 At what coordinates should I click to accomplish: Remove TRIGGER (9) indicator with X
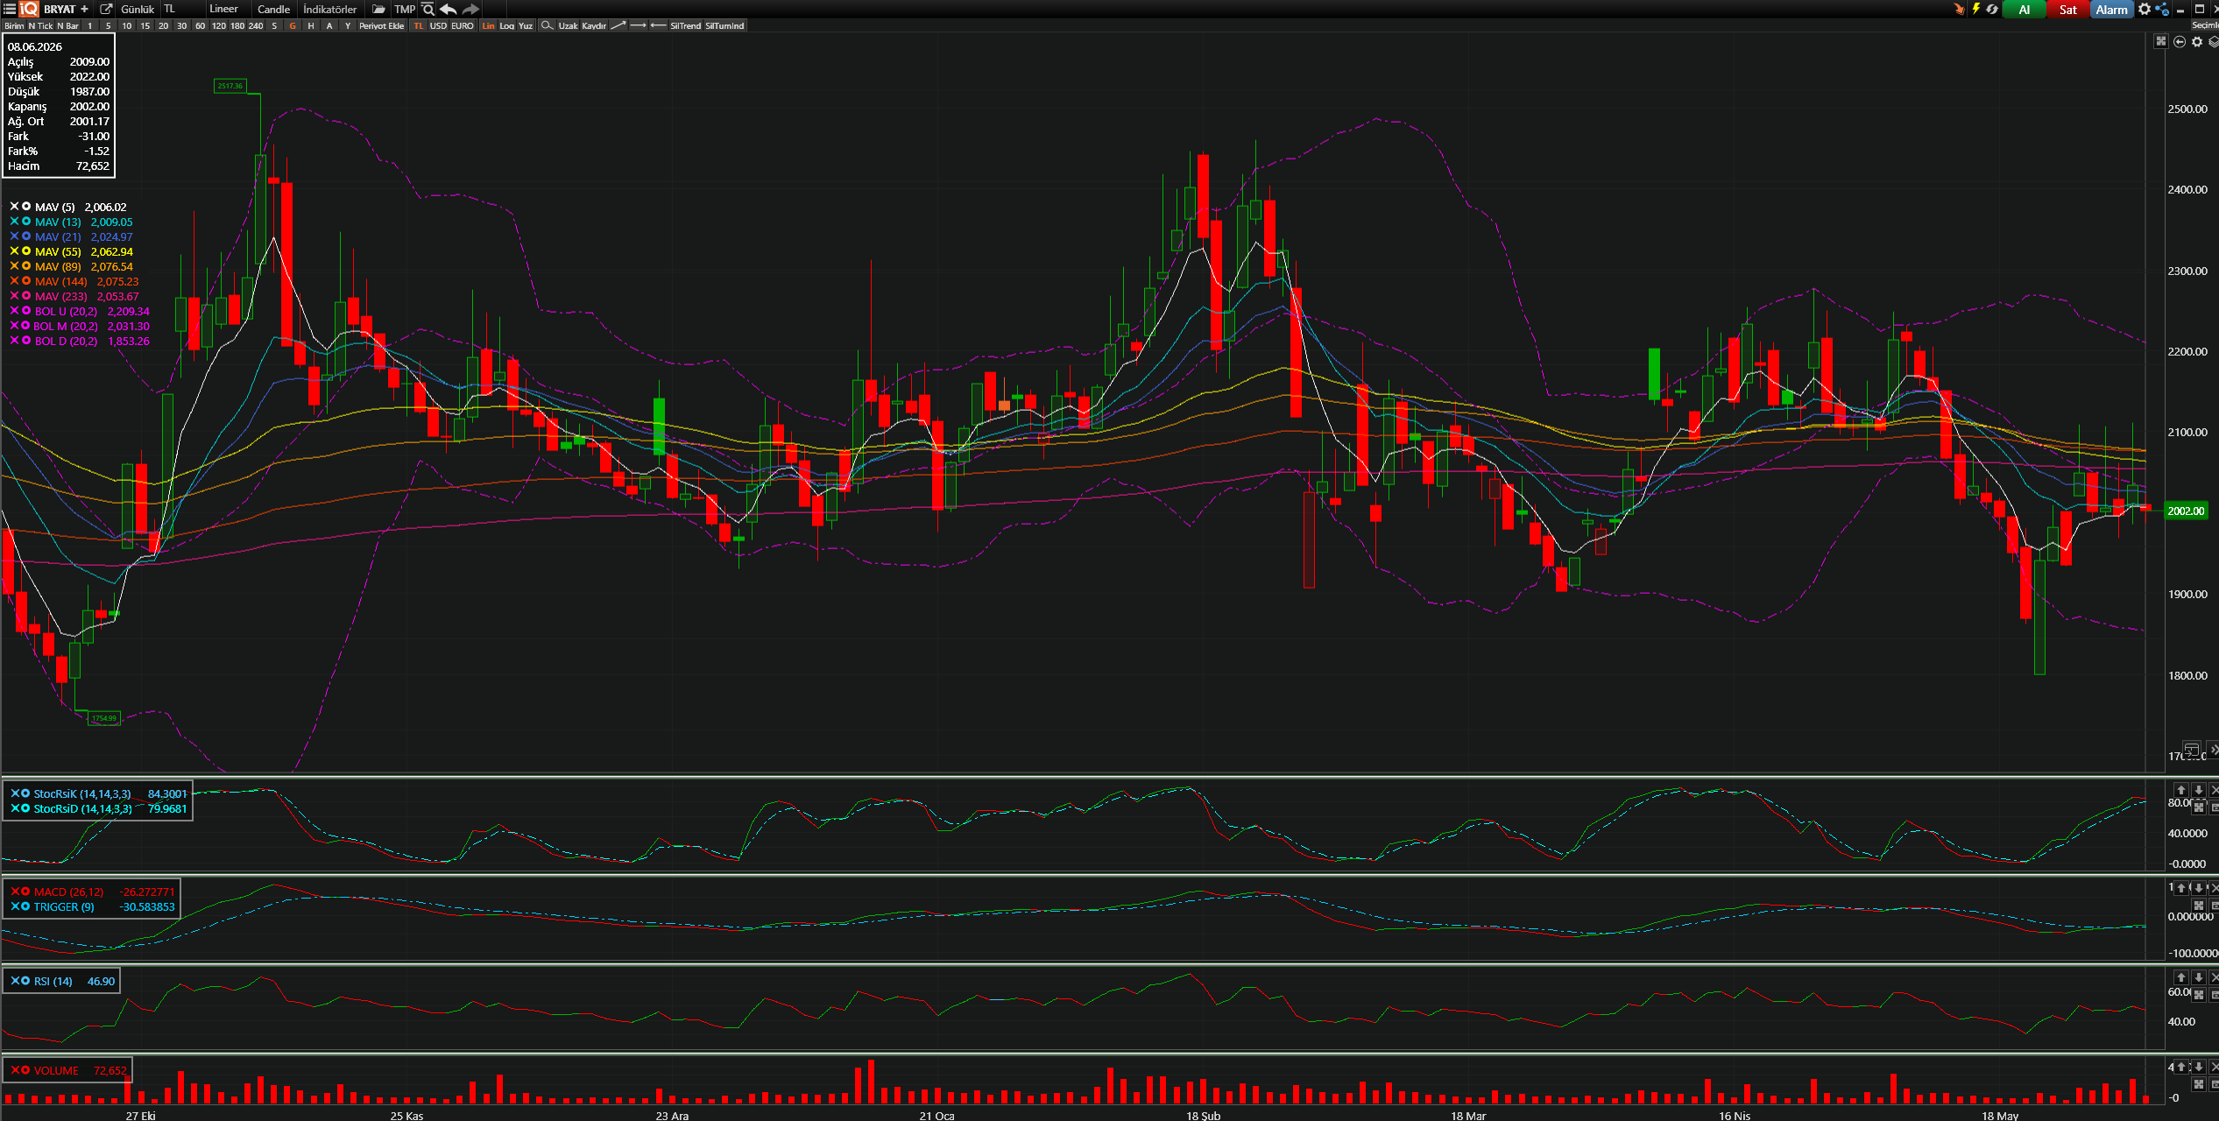pyautogui.click(x=15, y=906)
